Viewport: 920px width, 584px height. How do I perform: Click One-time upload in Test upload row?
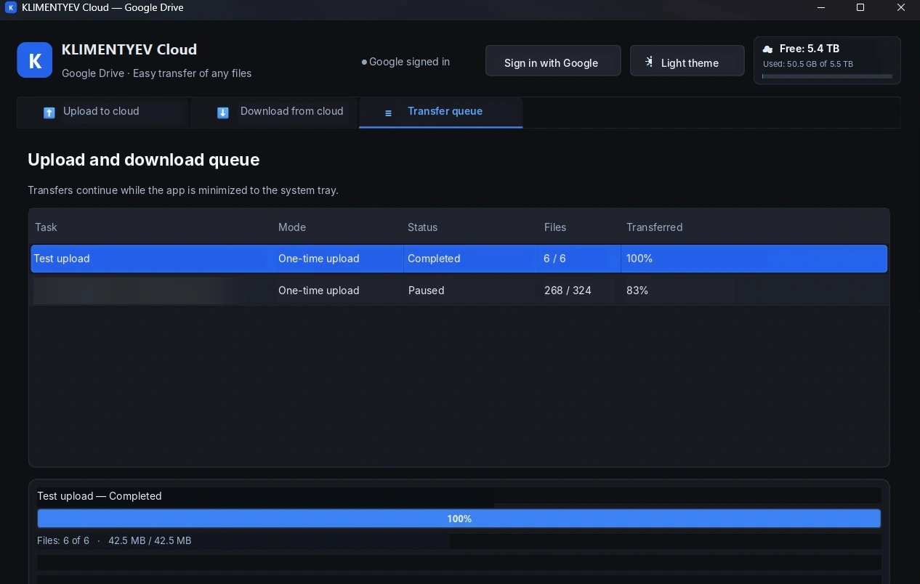click(x=318, y=259)
